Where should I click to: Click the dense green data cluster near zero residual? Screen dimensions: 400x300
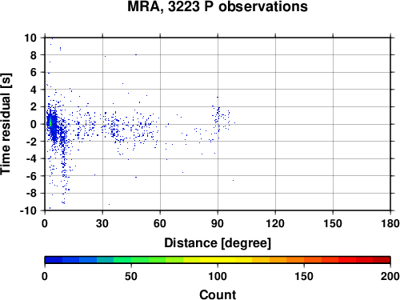[50, 122]
